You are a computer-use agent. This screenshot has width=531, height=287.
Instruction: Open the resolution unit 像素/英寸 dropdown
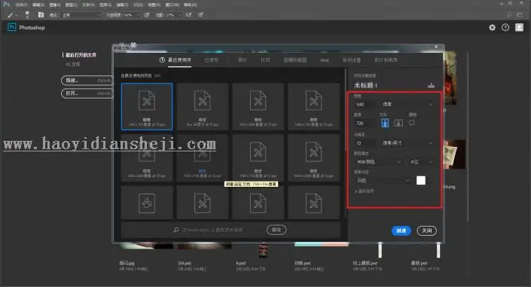(407, 143)
